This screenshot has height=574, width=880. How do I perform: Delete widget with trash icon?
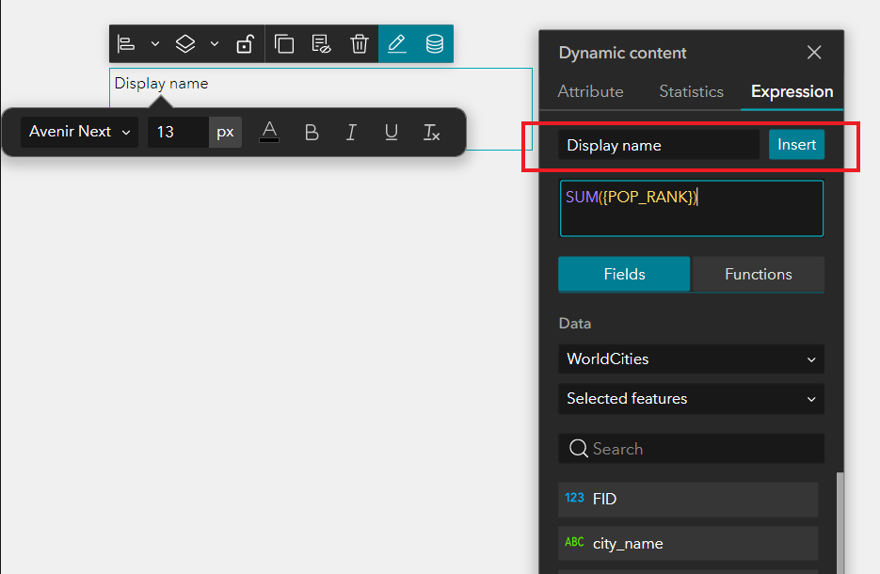click(360, 44)
